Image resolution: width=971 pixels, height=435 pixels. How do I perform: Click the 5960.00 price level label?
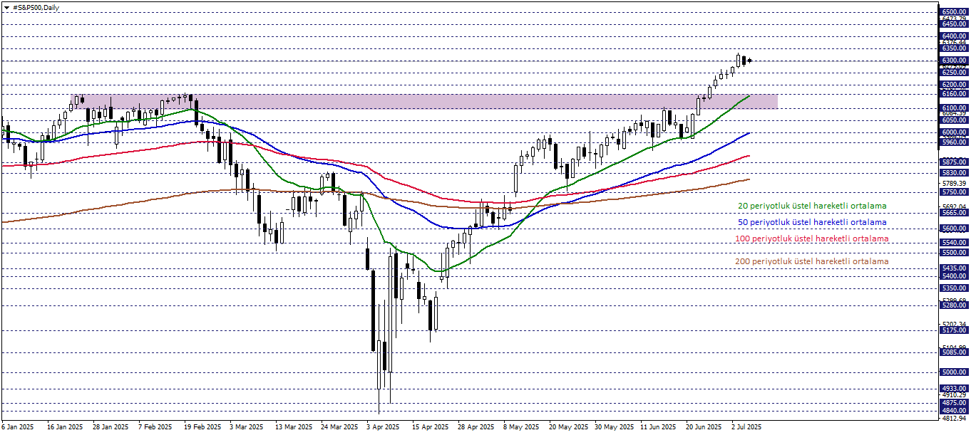click(x=953, y=142)
